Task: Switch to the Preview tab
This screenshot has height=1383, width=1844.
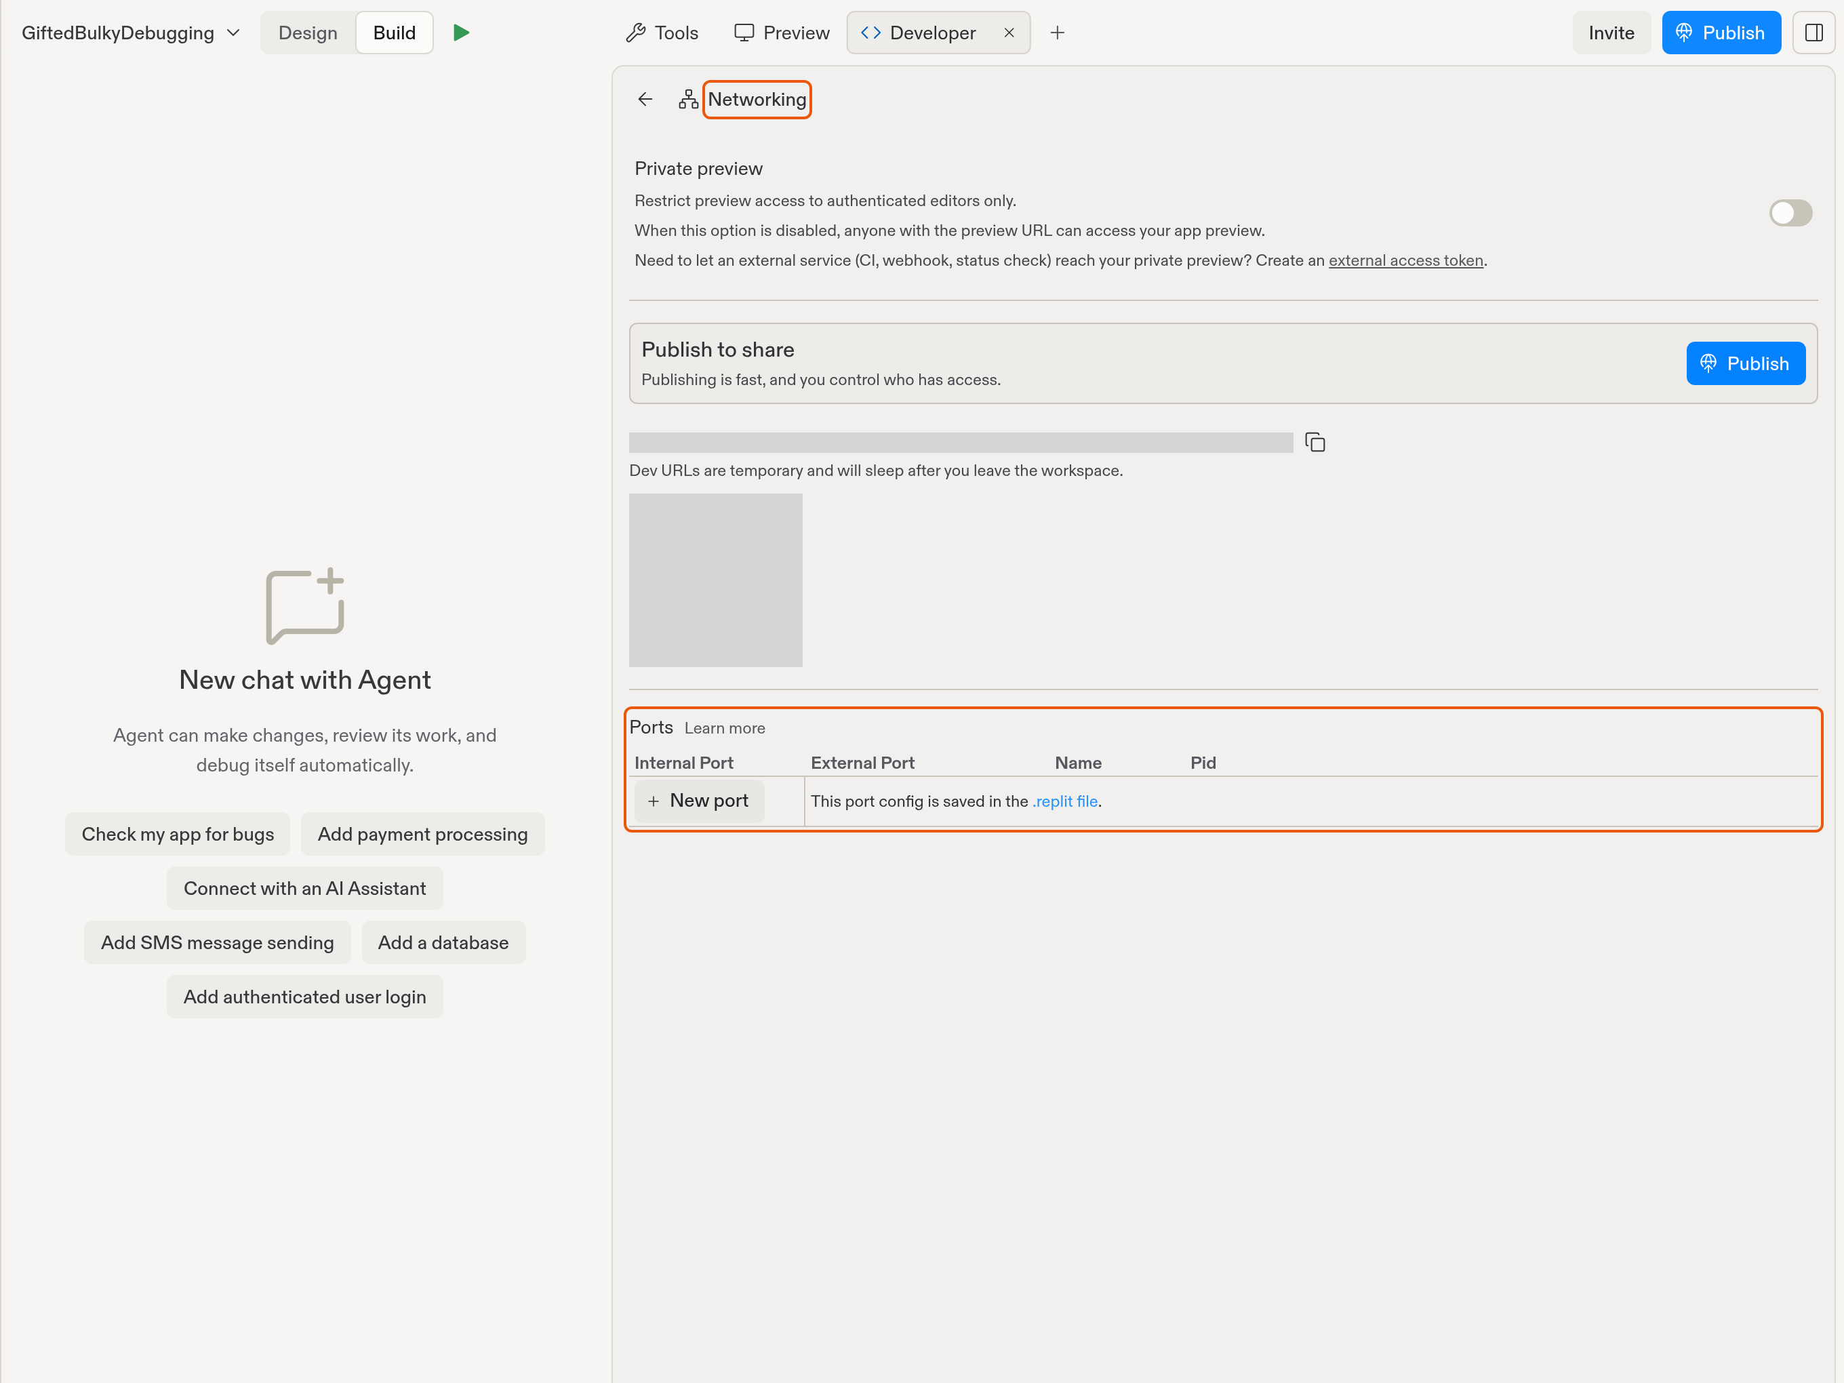Action: (782, 33)
